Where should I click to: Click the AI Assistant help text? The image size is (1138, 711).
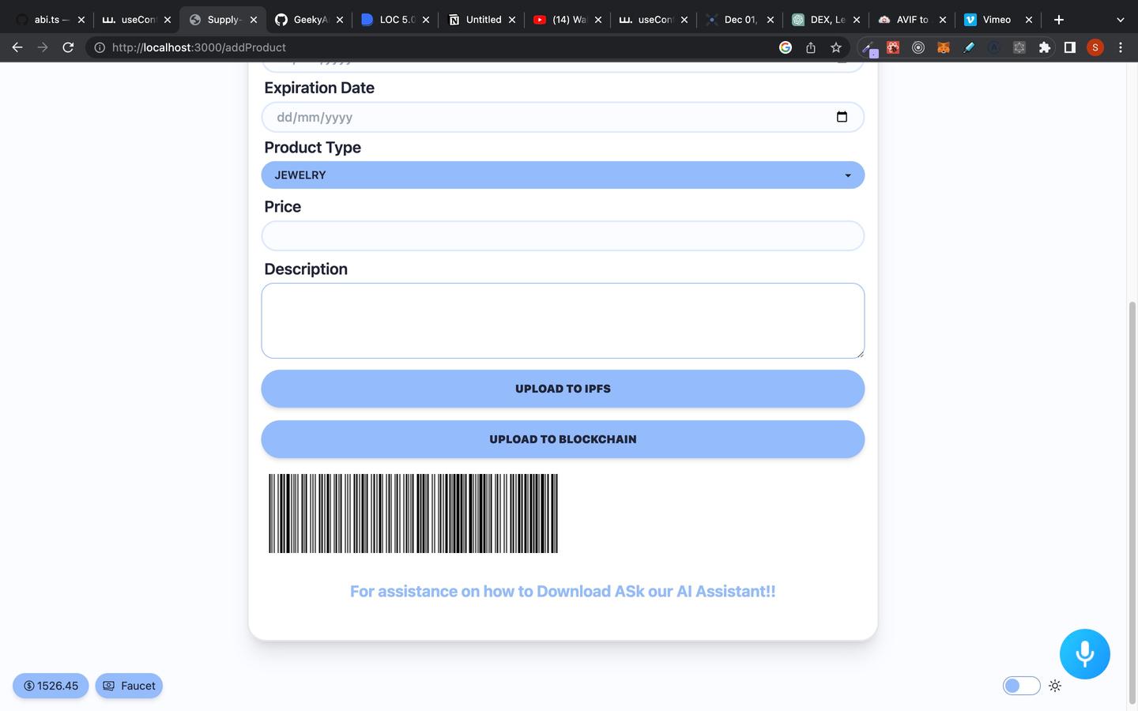click(563, 592)
